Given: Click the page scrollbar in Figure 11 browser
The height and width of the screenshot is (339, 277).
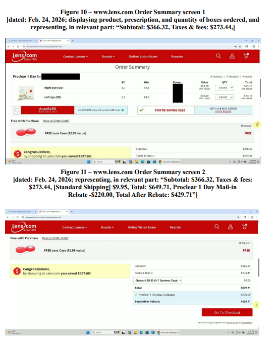Looking at the screenshot, I should 259,267.
